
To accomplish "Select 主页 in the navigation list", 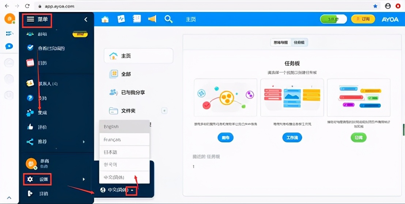I will coord(139,56).
